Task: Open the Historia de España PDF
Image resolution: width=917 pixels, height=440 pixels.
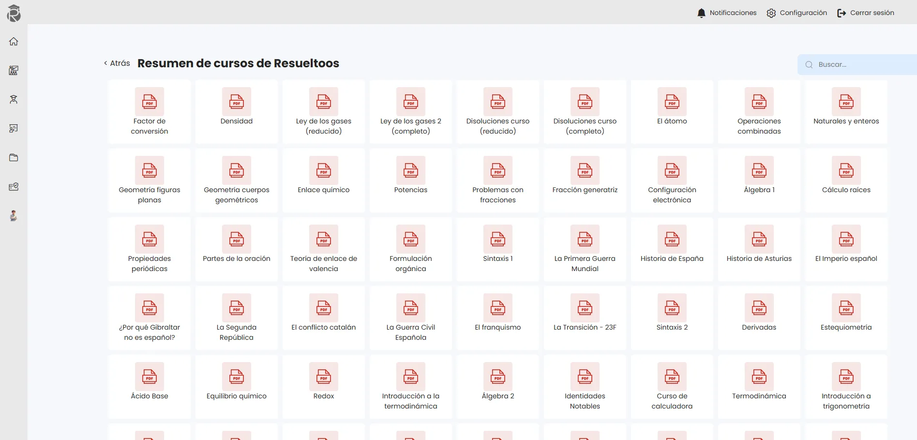Action: click(x=672, y=249)
